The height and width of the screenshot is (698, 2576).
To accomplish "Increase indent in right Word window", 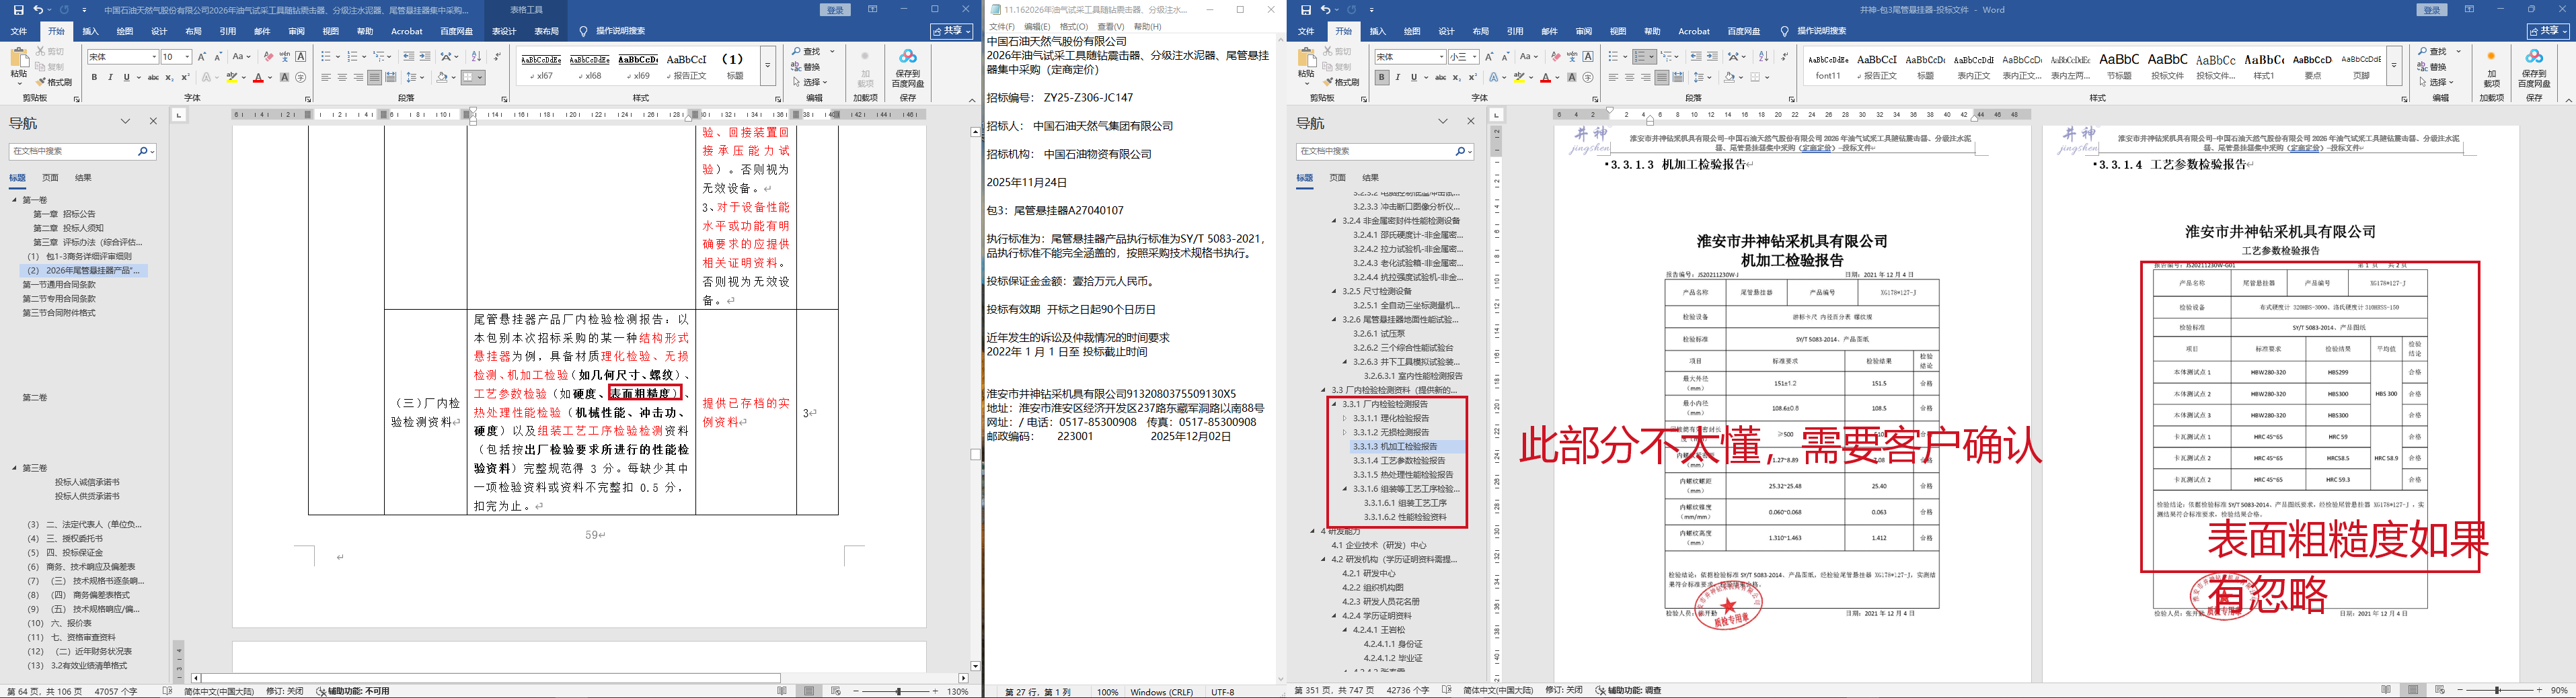I will (x=1713, y=57).
